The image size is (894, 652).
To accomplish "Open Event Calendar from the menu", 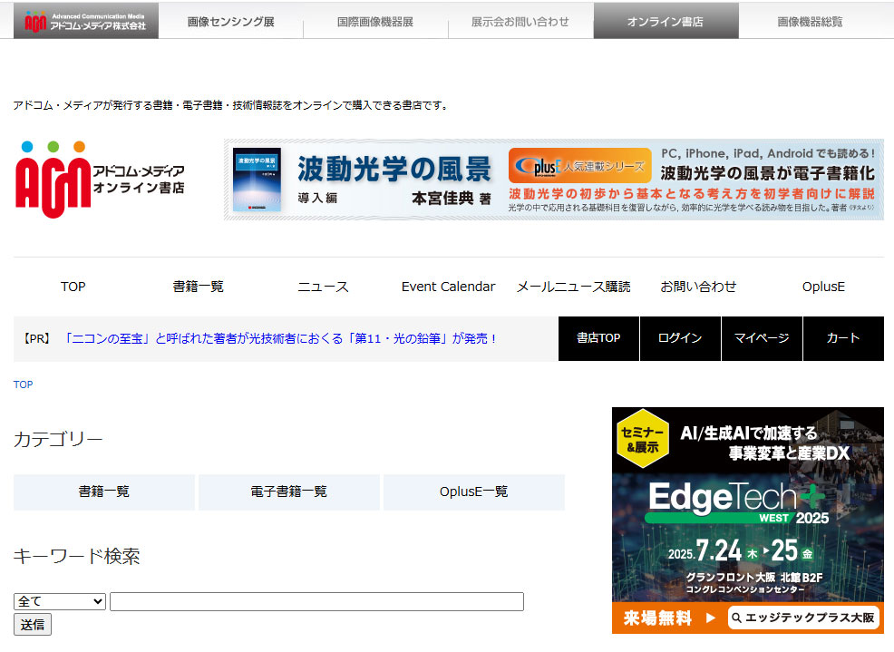I will 448,287.
